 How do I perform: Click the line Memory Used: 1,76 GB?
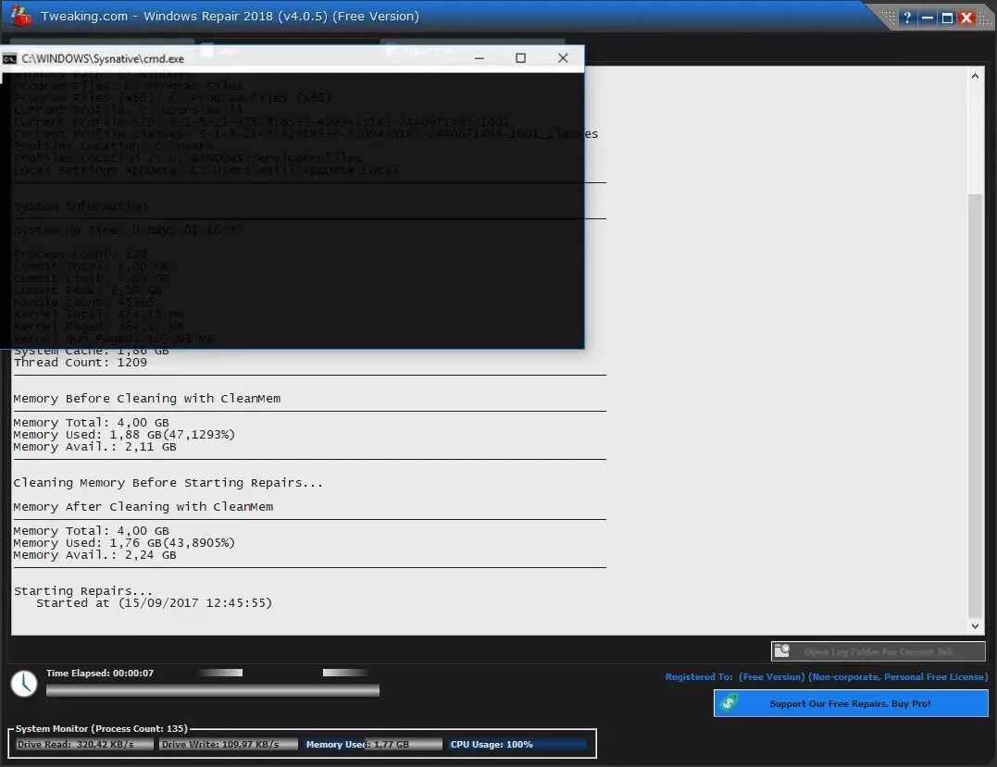124,543
